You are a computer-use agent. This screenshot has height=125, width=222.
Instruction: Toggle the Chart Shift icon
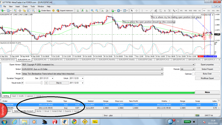pyautogui.click(x=107, y=11)
